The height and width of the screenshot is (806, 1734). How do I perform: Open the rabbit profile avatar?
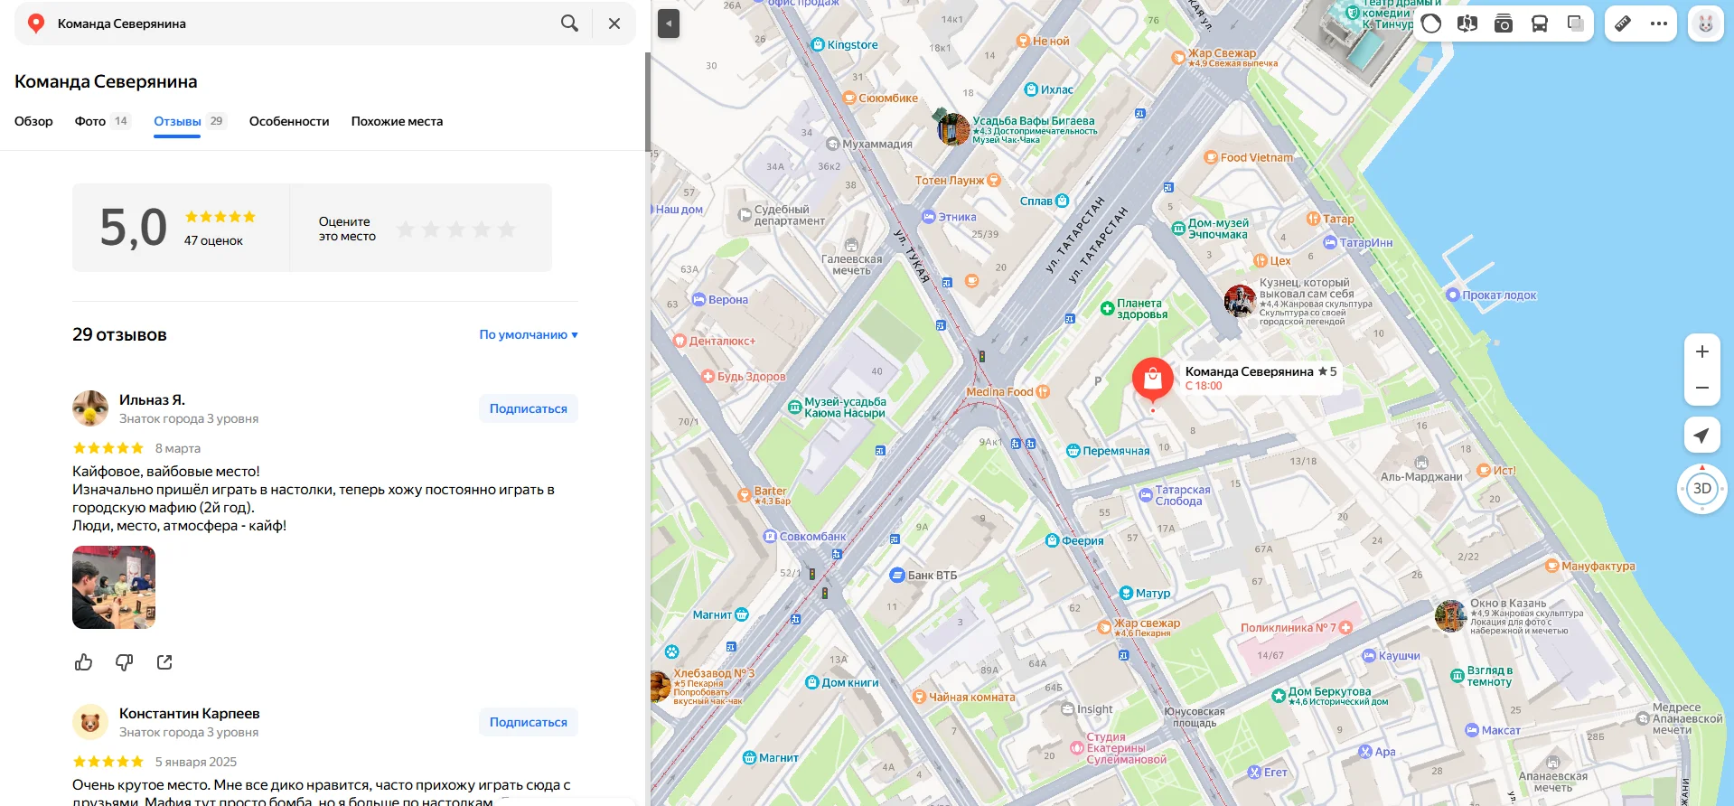pyautogui.click(x=1706, y=23)
